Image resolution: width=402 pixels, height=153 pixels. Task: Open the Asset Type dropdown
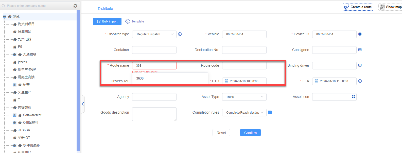point(244,97)
